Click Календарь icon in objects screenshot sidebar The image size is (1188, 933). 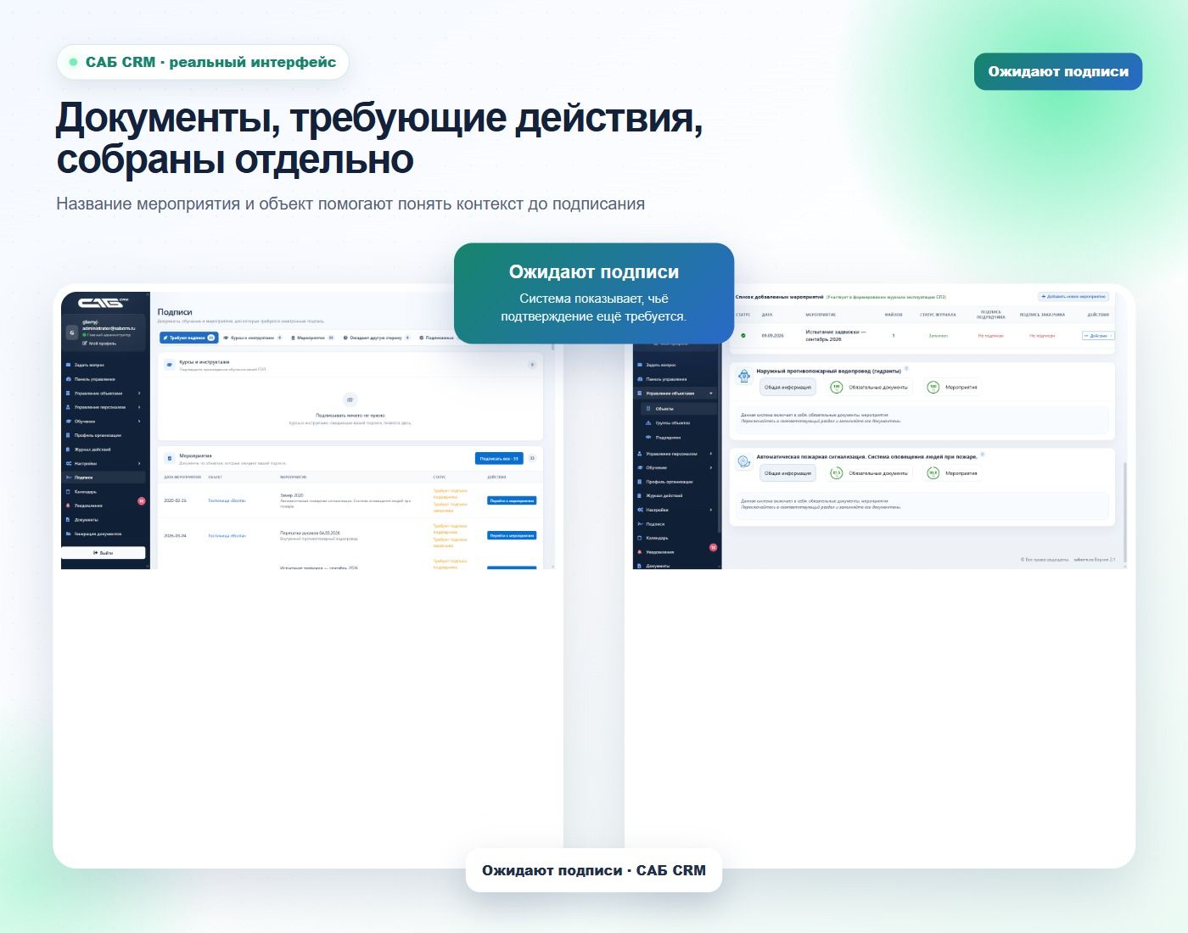tap(640, 538)
